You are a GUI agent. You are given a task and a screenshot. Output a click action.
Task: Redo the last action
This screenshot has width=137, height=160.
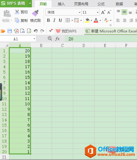pos(42,31)
